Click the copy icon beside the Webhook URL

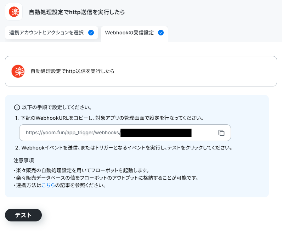pyautogui.click(x=221, y=133)
